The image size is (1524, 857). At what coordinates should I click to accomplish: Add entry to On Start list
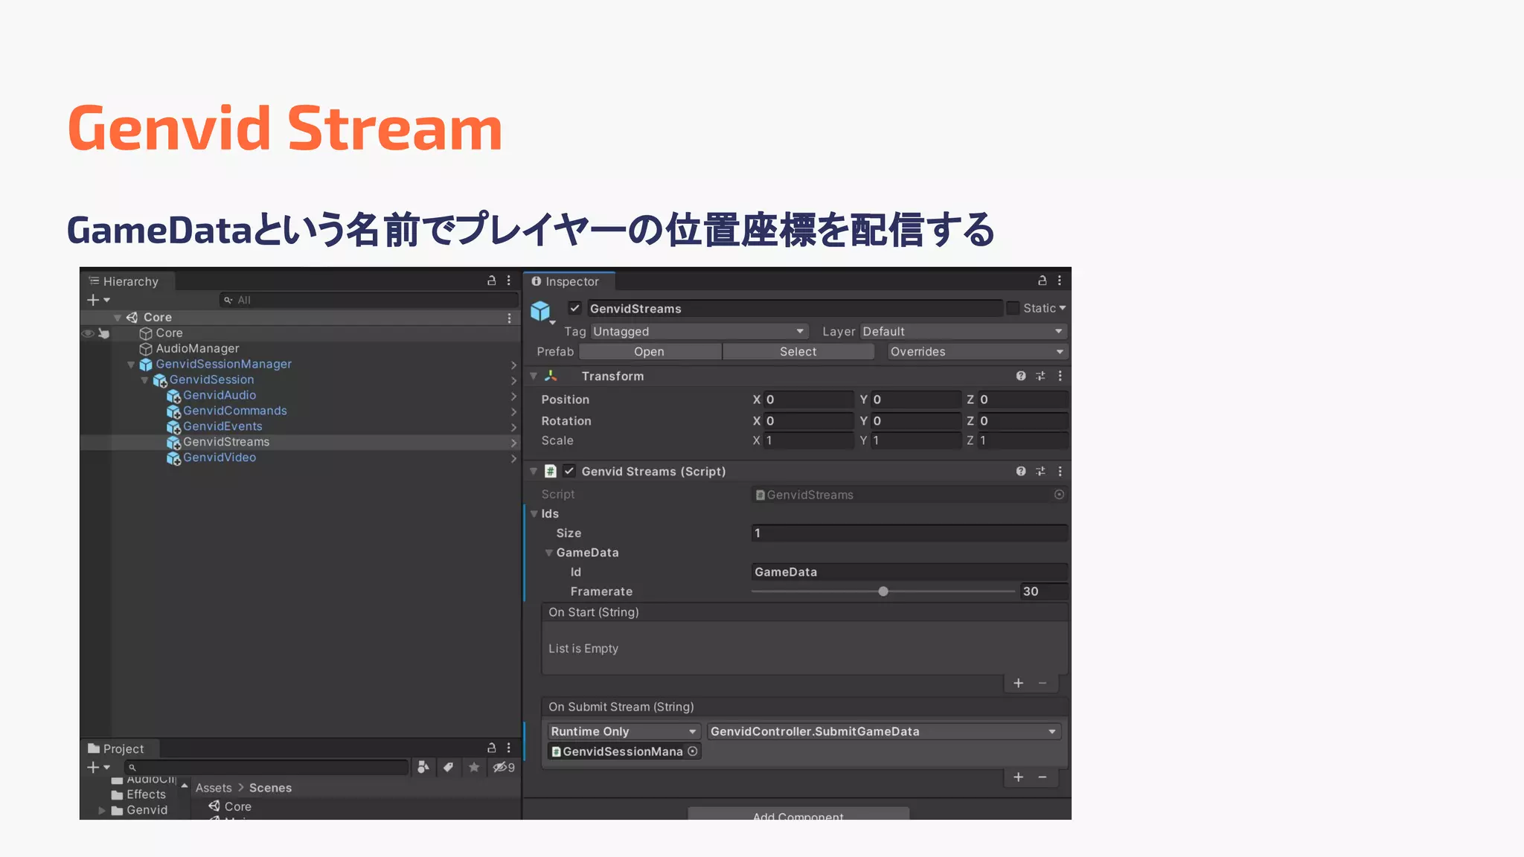tap(1019, 683)
